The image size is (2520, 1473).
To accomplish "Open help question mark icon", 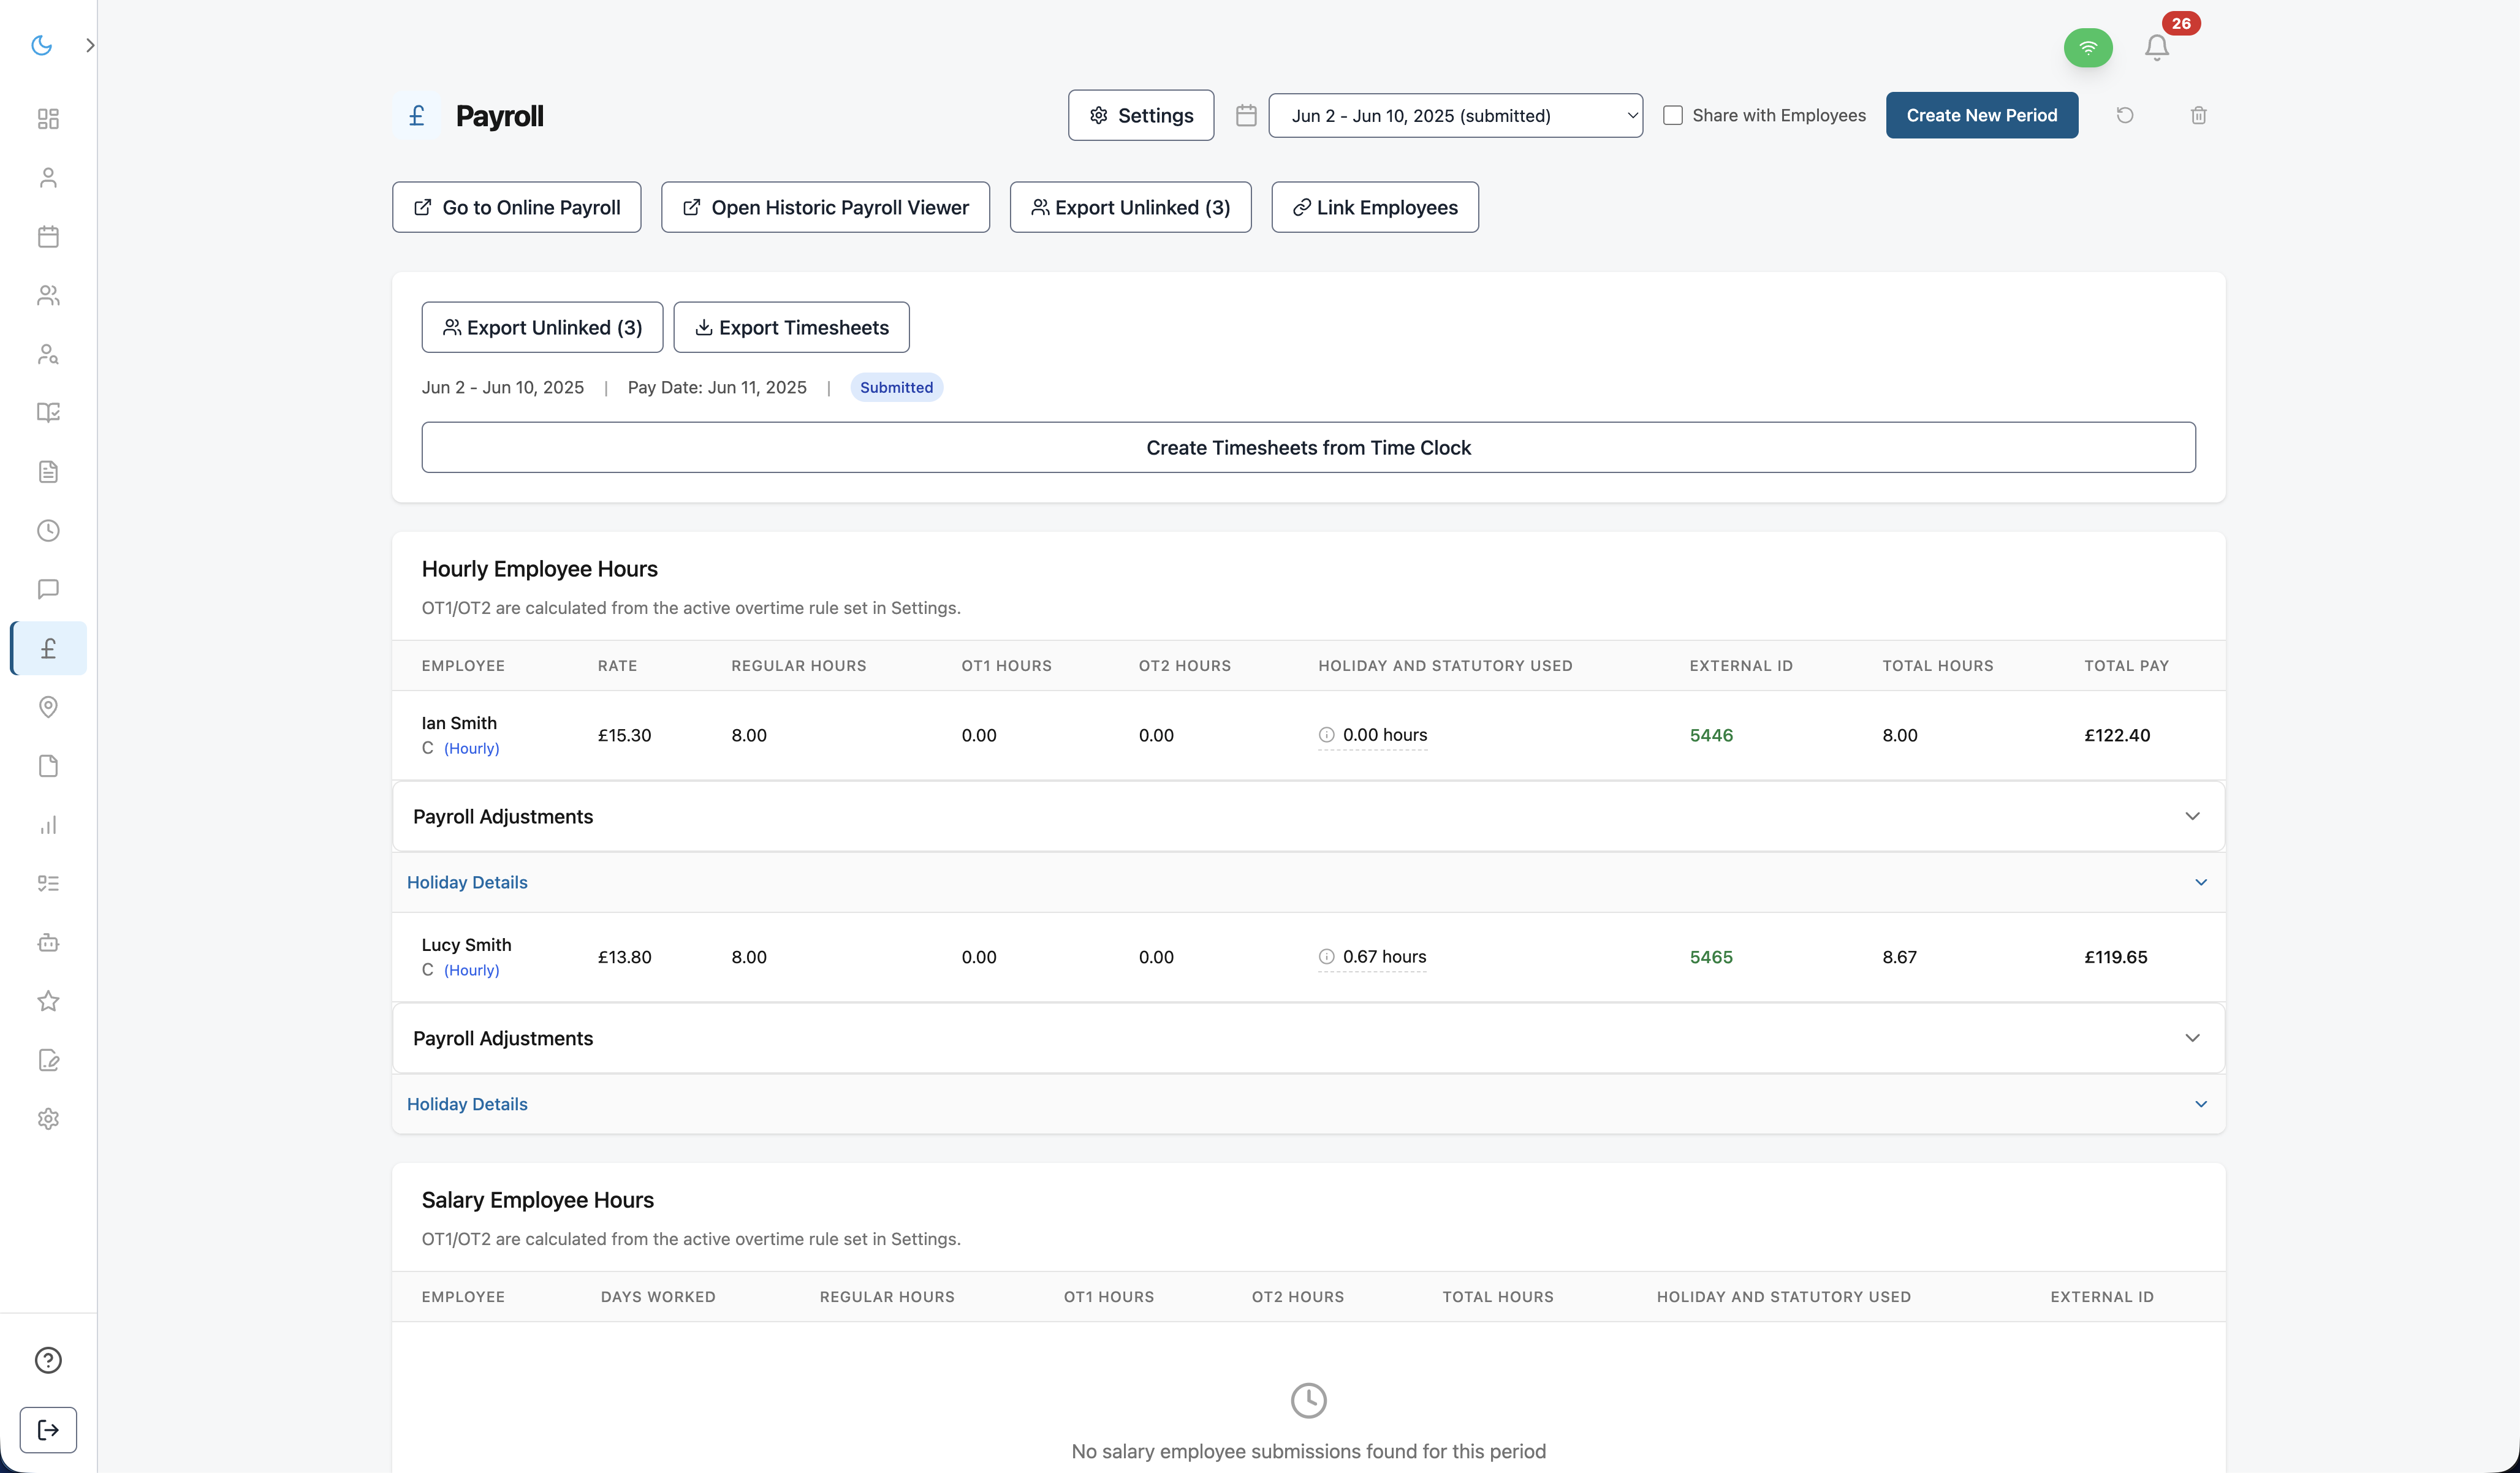I will [48, 1360].
